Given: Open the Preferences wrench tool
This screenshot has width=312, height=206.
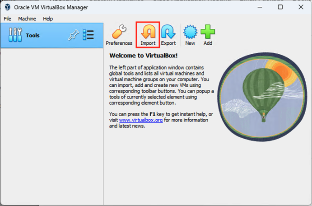Looking at the screenshot, I should [x=119, y=34].
